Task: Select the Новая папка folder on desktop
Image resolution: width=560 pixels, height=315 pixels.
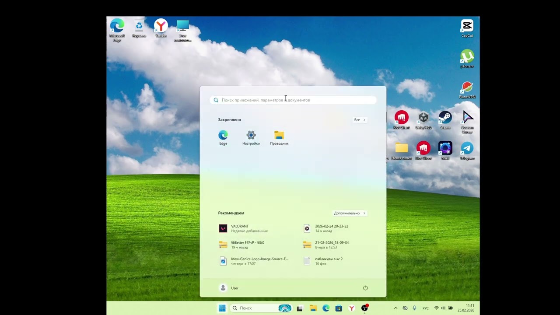Action: [x=401, y=151]
